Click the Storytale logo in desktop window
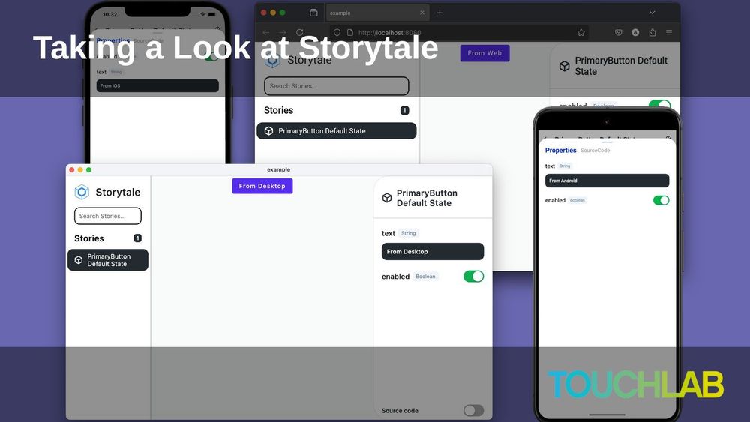Screen dimensions: 750x422 (82, 192)
